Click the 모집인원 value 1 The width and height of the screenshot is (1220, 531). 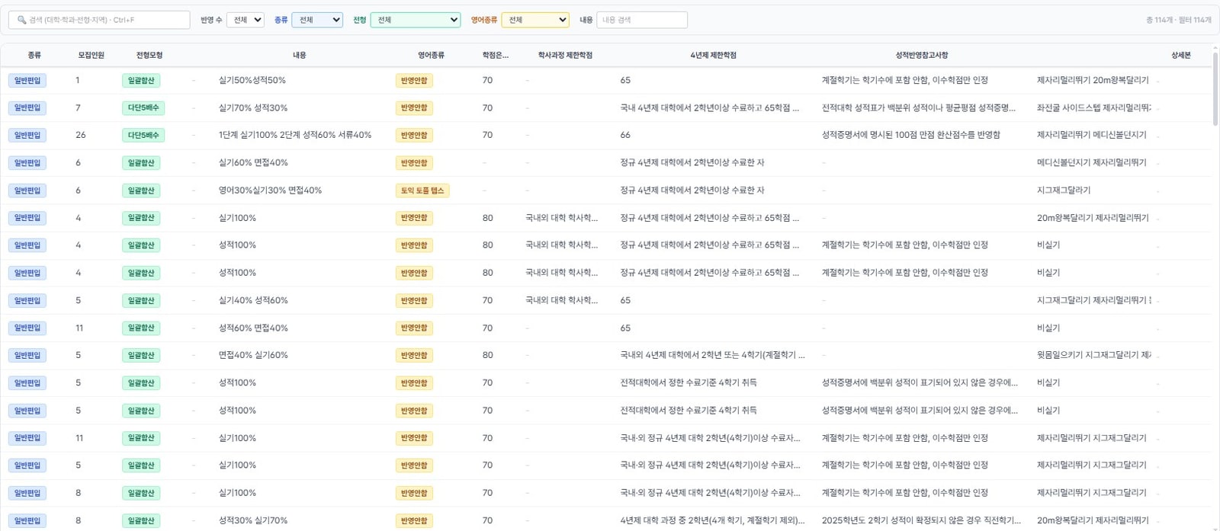[78, 80]
